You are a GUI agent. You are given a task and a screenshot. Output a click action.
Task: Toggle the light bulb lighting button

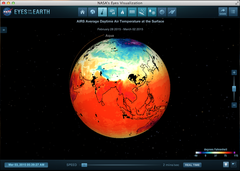tap(226, 165)
